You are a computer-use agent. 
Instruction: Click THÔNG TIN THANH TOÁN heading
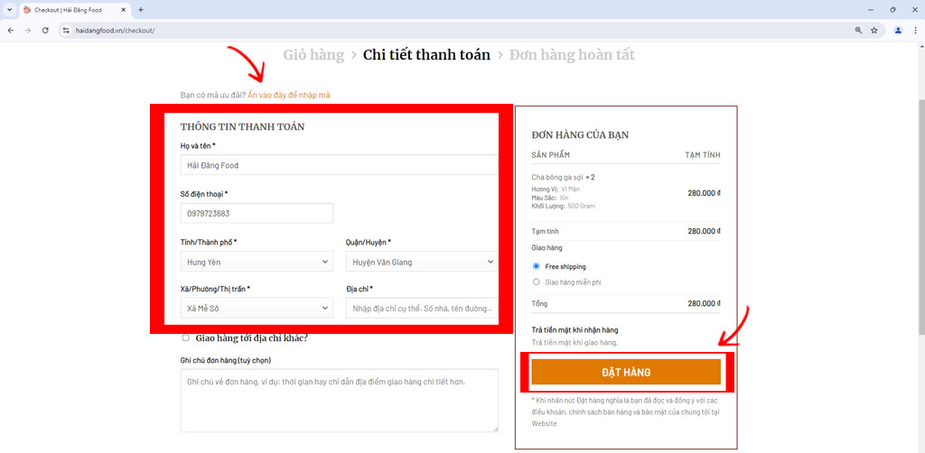[x=242, y=126]
